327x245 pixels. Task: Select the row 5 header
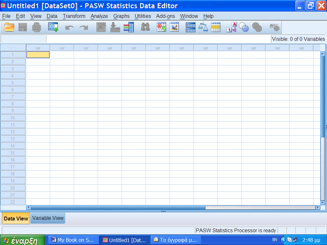13,83
